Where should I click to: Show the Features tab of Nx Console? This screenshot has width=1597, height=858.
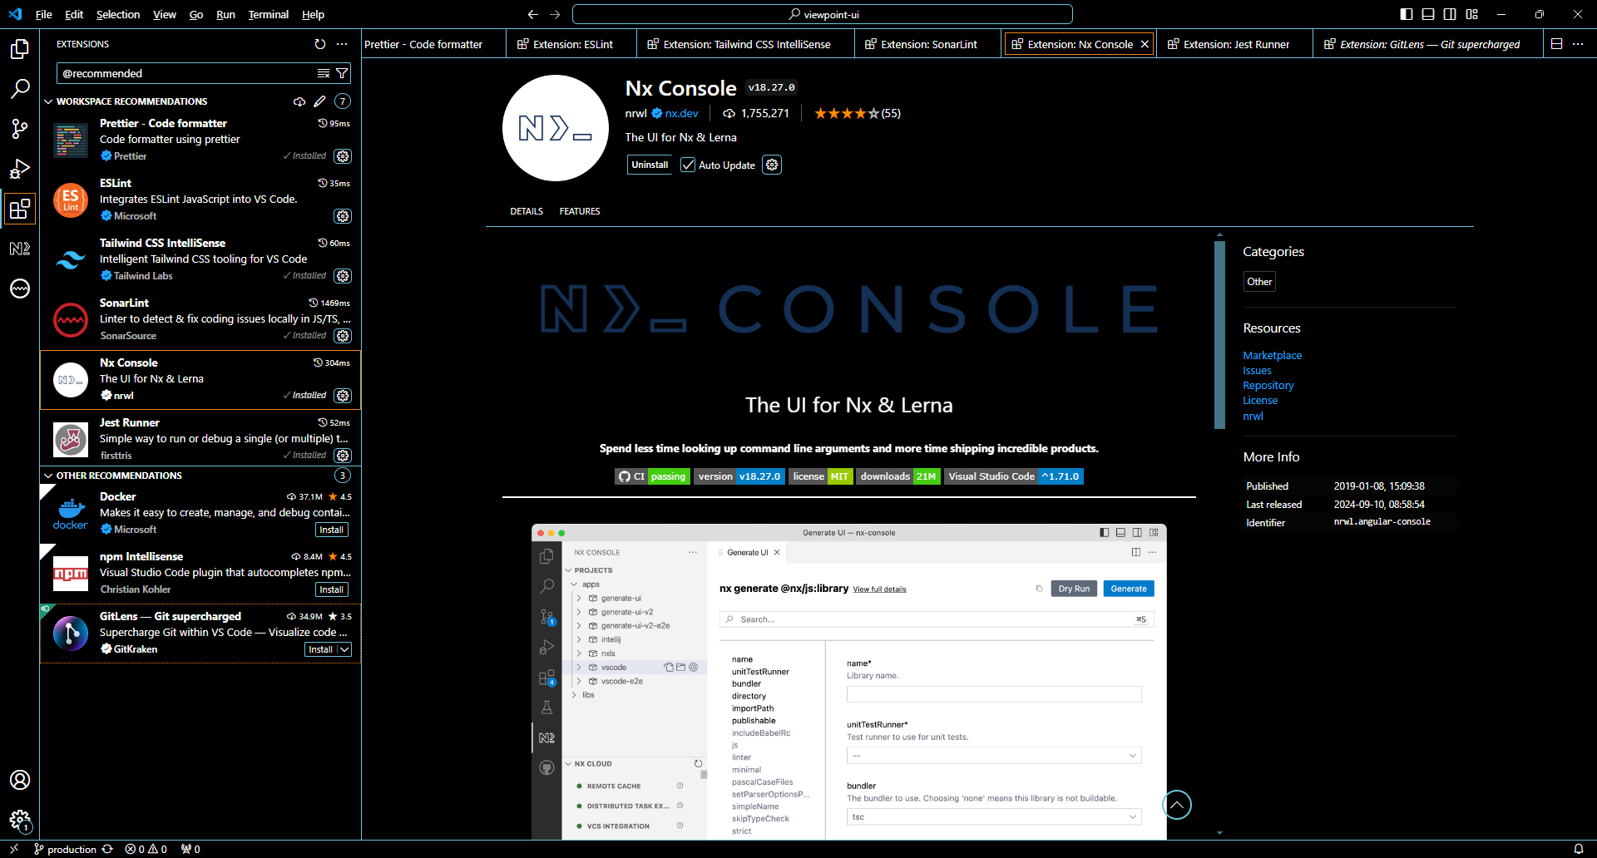[x=580, y=211]
